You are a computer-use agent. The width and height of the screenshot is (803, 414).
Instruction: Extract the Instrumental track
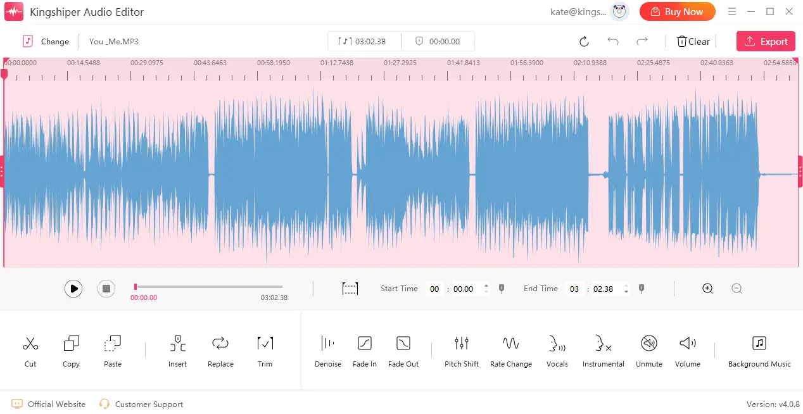(x=603, y=348)
